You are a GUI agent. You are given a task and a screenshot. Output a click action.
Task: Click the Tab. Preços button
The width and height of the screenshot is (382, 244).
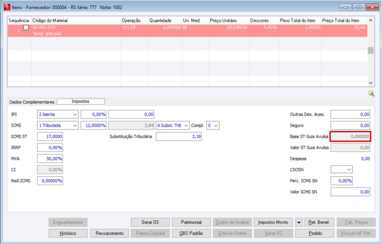coord(356,222)
